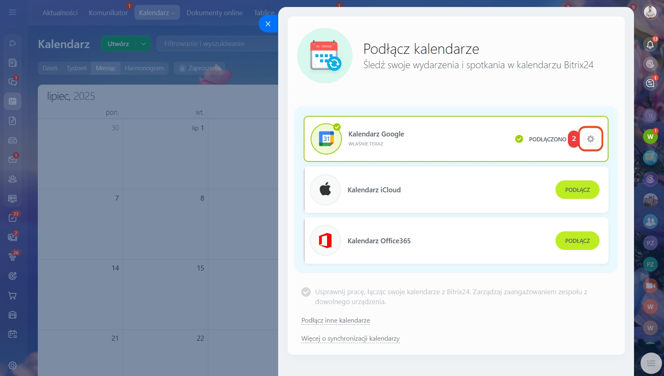The image size is (664, 376).
Task: Open the Aktualności tab
Action: point(60,13)
